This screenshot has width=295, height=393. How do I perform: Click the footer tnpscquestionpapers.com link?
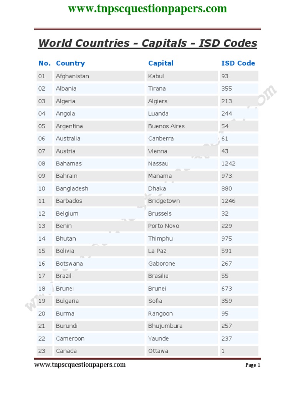tap(80, 365)
